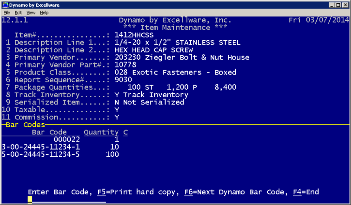Image resolution: width=351 pixels, height=205 pixels.
Task: Click quantity 10 in bar code table
Action: [x=114, y=147]
